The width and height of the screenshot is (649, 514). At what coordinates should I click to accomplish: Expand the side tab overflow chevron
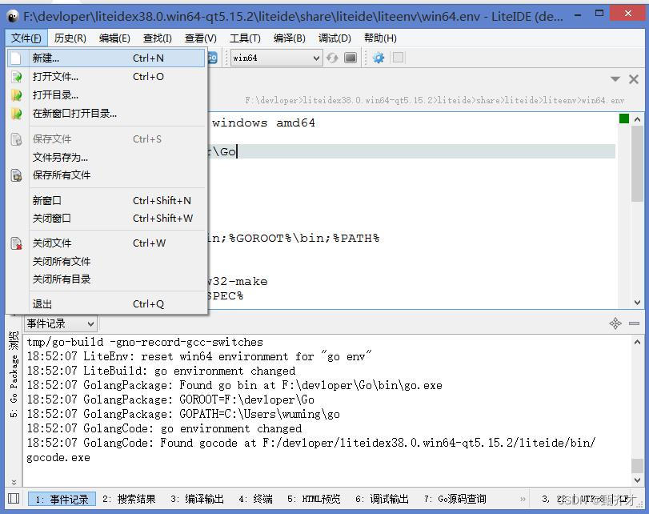pos(14,482)
